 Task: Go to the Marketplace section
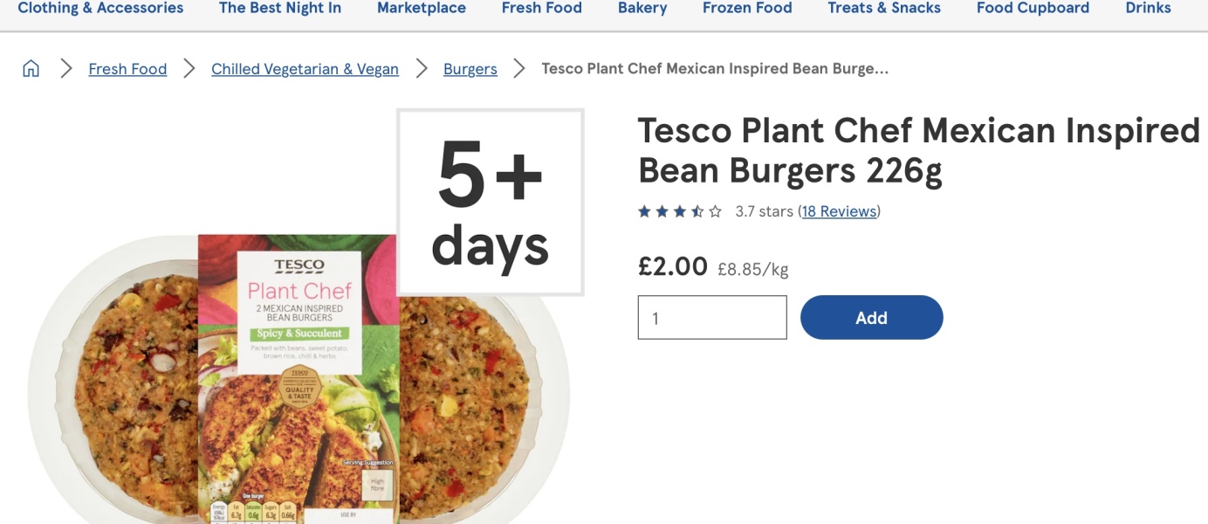point(422,9)
